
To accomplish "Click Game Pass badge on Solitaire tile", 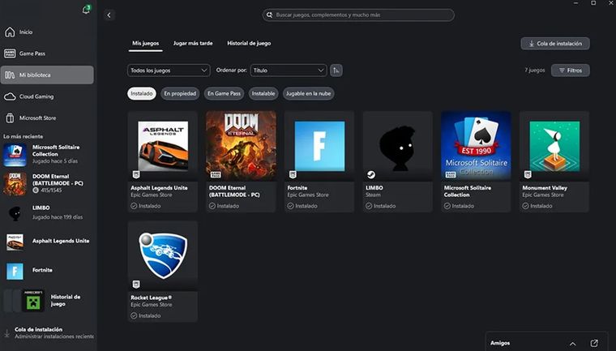I will tap(451, 174).
